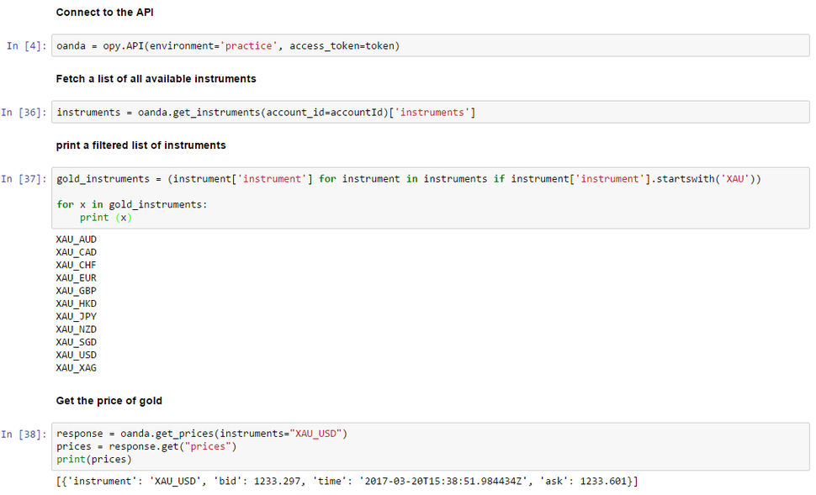This screenshot has width=816, height=495.
Task: Click the prices output with bid 1233.297
Action: (x=347, y=482)
